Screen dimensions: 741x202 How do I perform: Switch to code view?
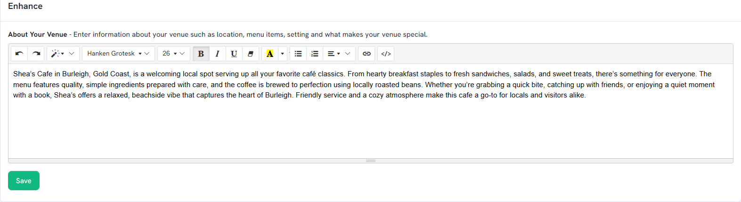point(386,54)
